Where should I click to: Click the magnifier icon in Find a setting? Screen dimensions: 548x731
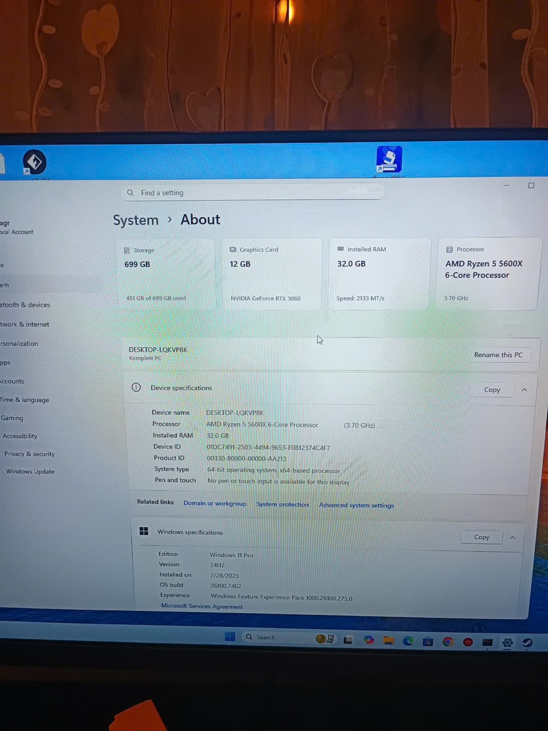click(x=130, y=192)
